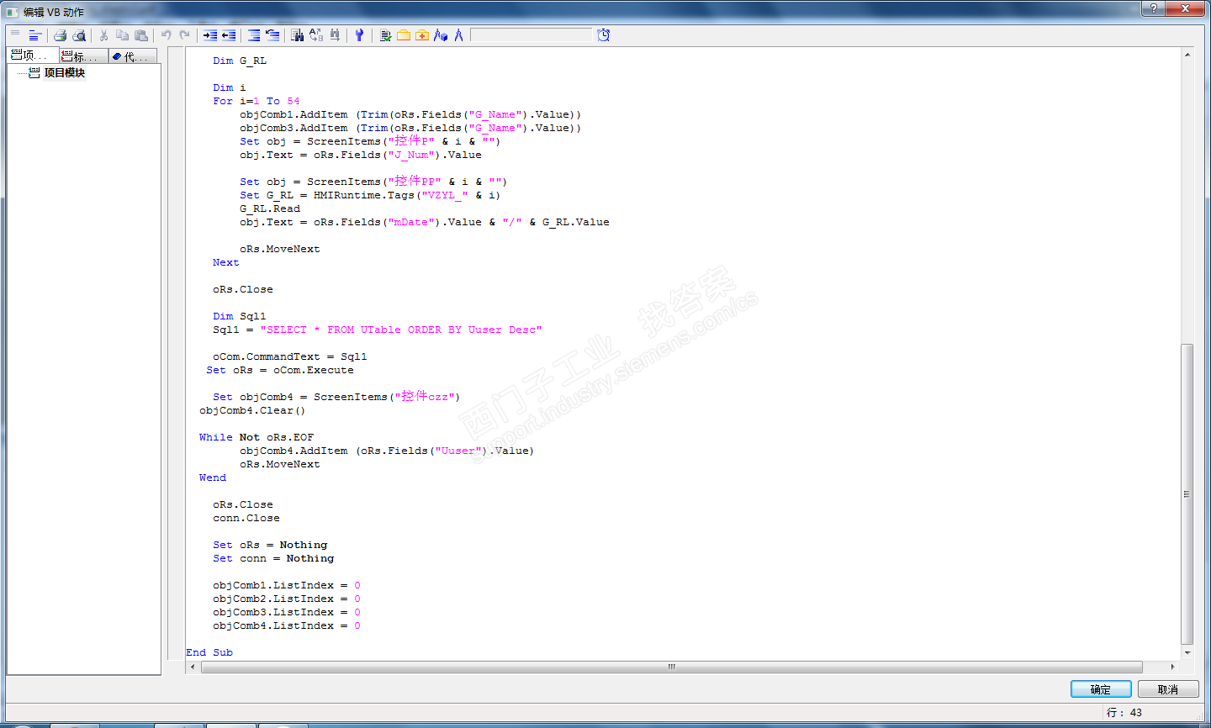The image size is (1211, 728).
Task: Click the 'While Not oRs.EOF' line
Action: point(256,437)
